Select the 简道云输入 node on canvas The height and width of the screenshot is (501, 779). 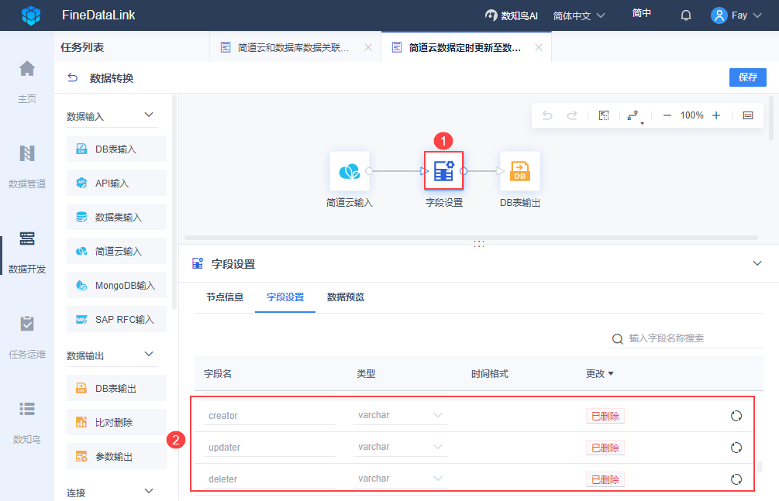click(350, 171)
